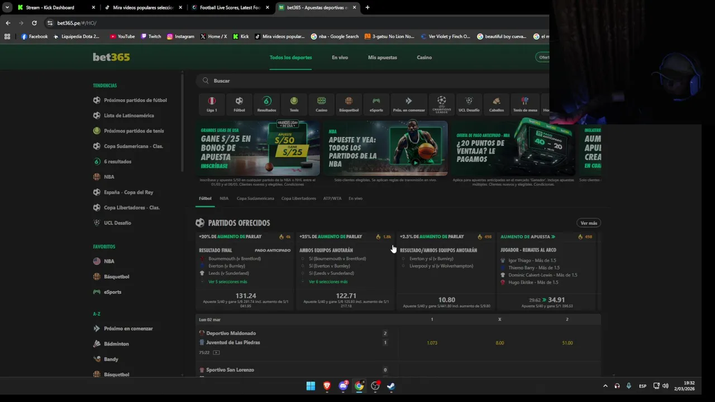
Task: Select odds 51.00 for Juventud de Las Piedras
Action: 567,343
